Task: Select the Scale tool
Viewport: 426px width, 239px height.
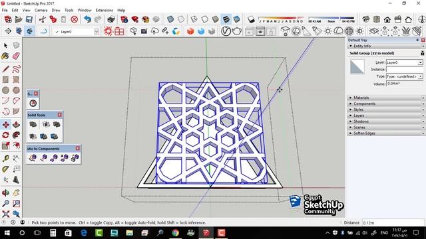Action: click(5, 146)
